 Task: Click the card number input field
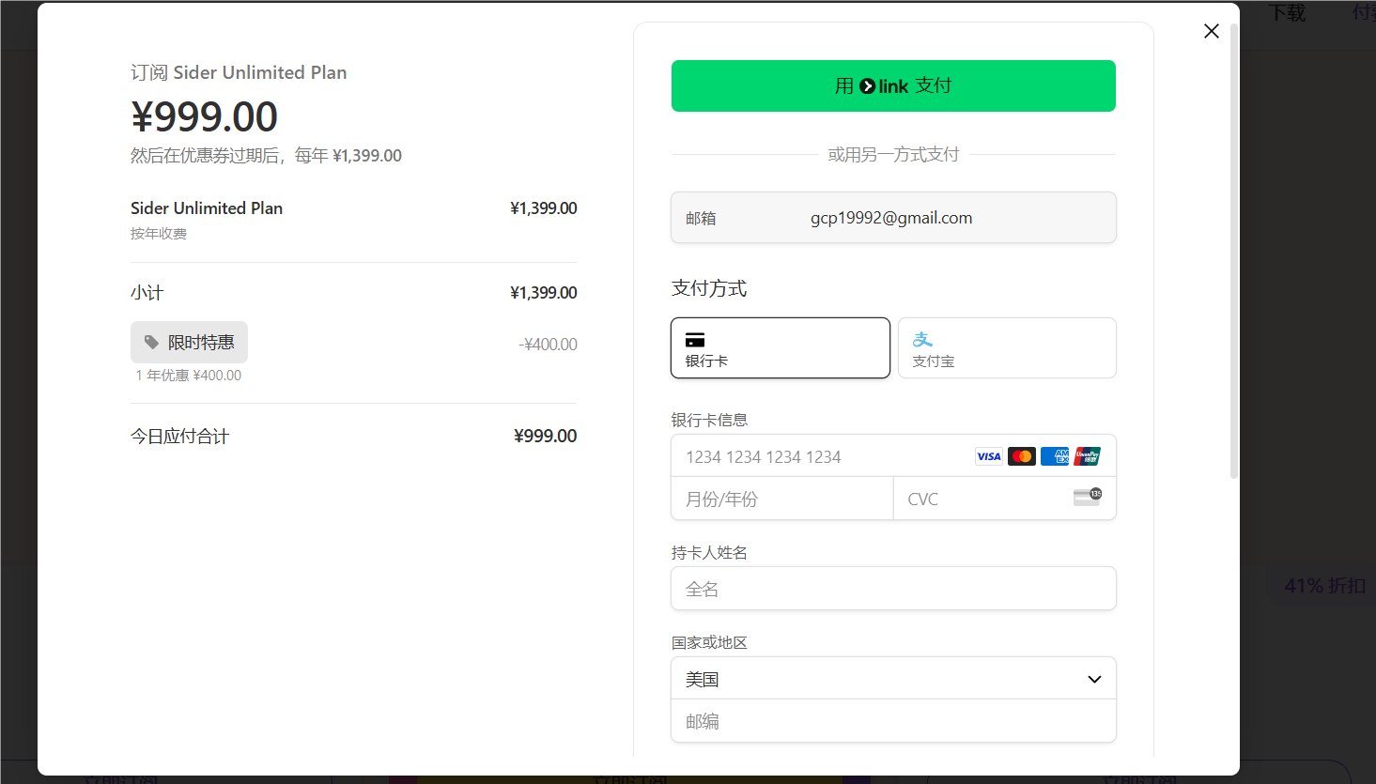(x=893, y=456)
